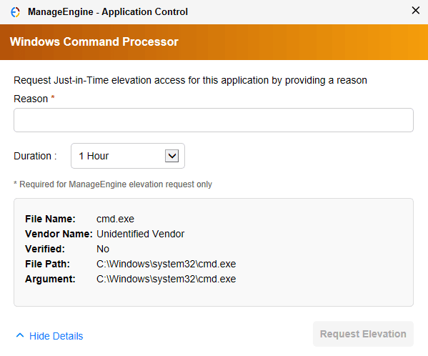Click the Argument value C:\Windows\system32\cmd.exe
Image resolution: width=428 pixels, height=356 pixels.
[x=166, y=279]
